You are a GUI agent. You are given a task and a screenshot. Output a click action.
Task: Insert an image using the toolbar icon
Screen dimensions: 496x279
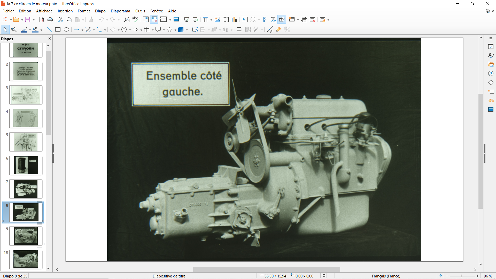tap(217, 20)
